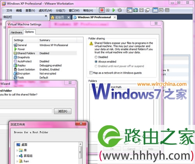Image resolution: width=195 pixels, height=164 pixels.
Task: Click Help in Virtual Machine Settings
Action: (x=151, y=149)
